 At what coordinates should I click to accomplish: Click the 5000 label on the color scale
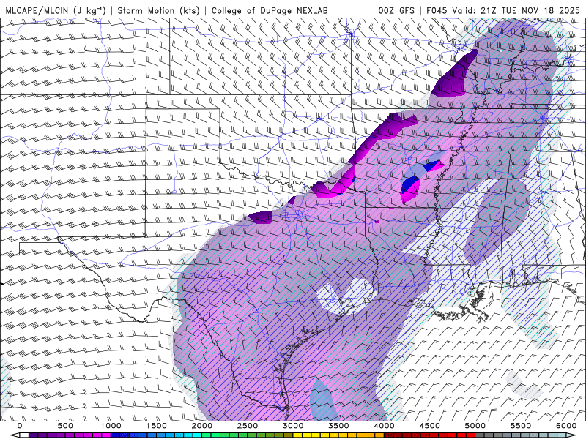click(x=475, y=426)
